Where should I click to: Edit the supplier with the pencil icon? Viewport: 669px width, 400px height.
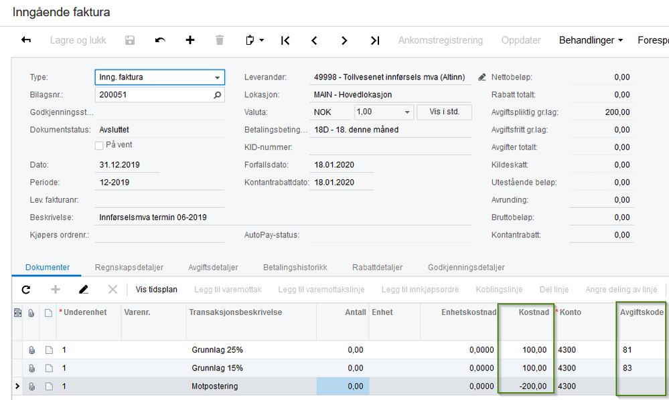coord(481,77)
